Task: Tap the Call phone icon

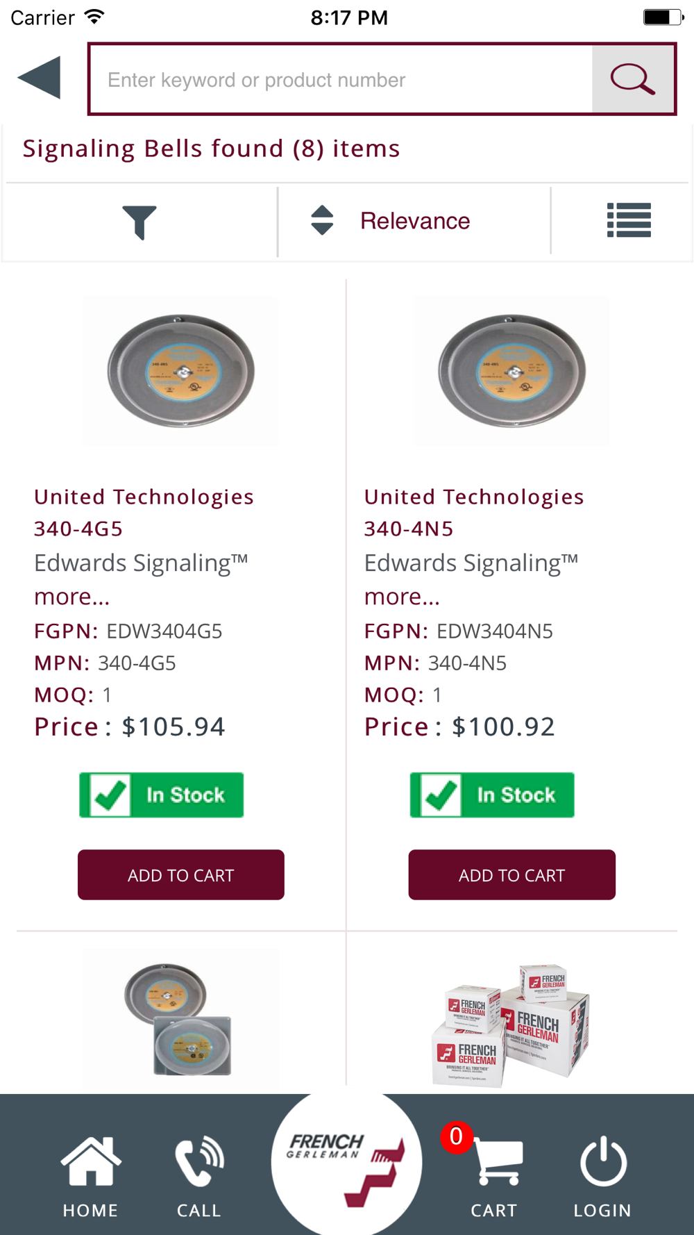Action: (x=199, y=1175)
